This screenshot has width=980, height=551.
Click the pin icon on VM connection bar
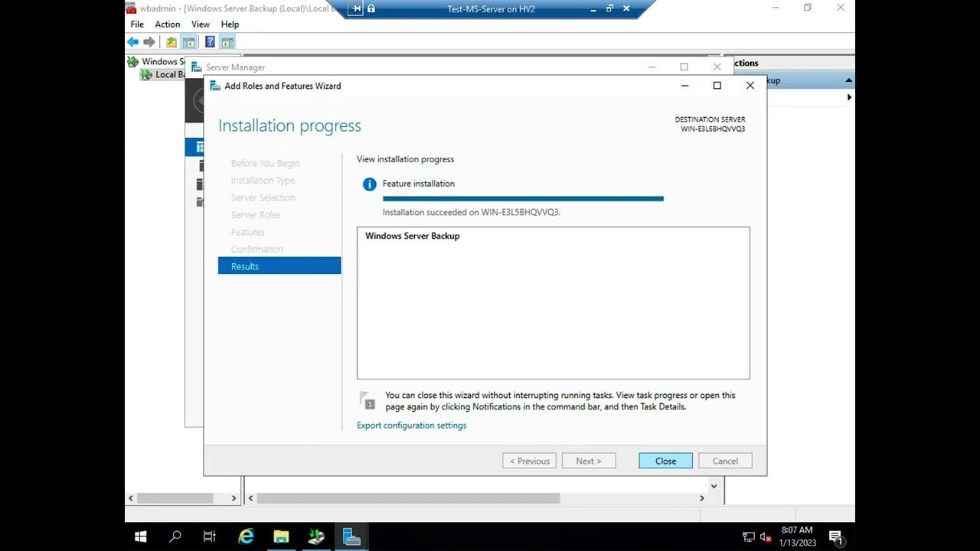pyautogui.click(x=356, y=8)
